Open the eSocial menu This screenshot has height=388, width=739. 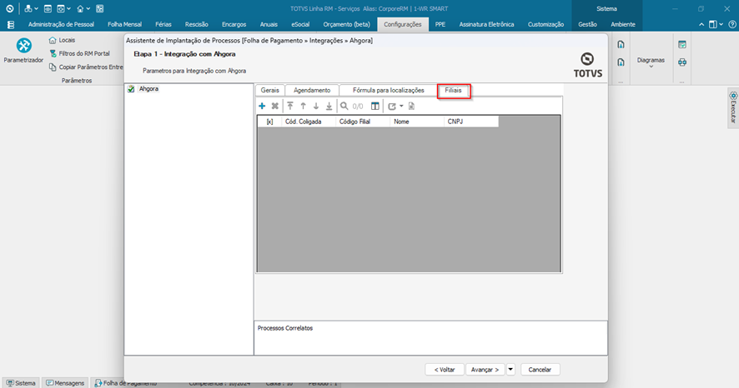(300, 24)
